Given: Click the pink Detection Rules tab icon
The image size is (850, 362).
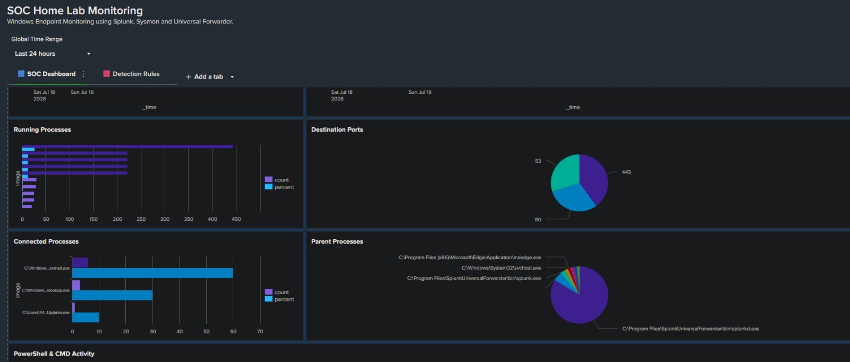Looking at the screenshot, I should [x=106, y=74].
